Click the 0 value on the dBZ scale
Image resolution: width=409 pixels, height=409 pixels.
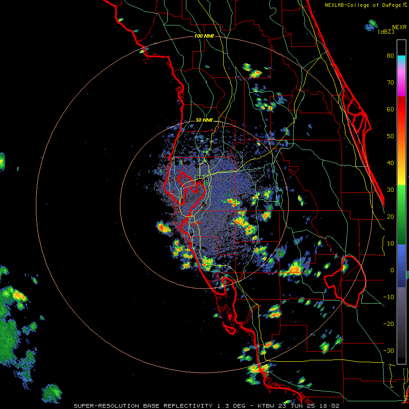point(392,270)
